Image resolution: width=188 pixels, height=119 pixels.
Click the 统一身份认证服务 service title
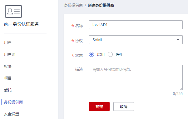pyautogui.click(x=22, y=24)
